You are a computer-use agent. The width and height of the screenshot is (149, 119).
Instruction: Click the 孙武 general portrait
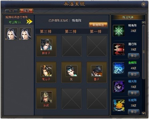(x=46, y=97)
